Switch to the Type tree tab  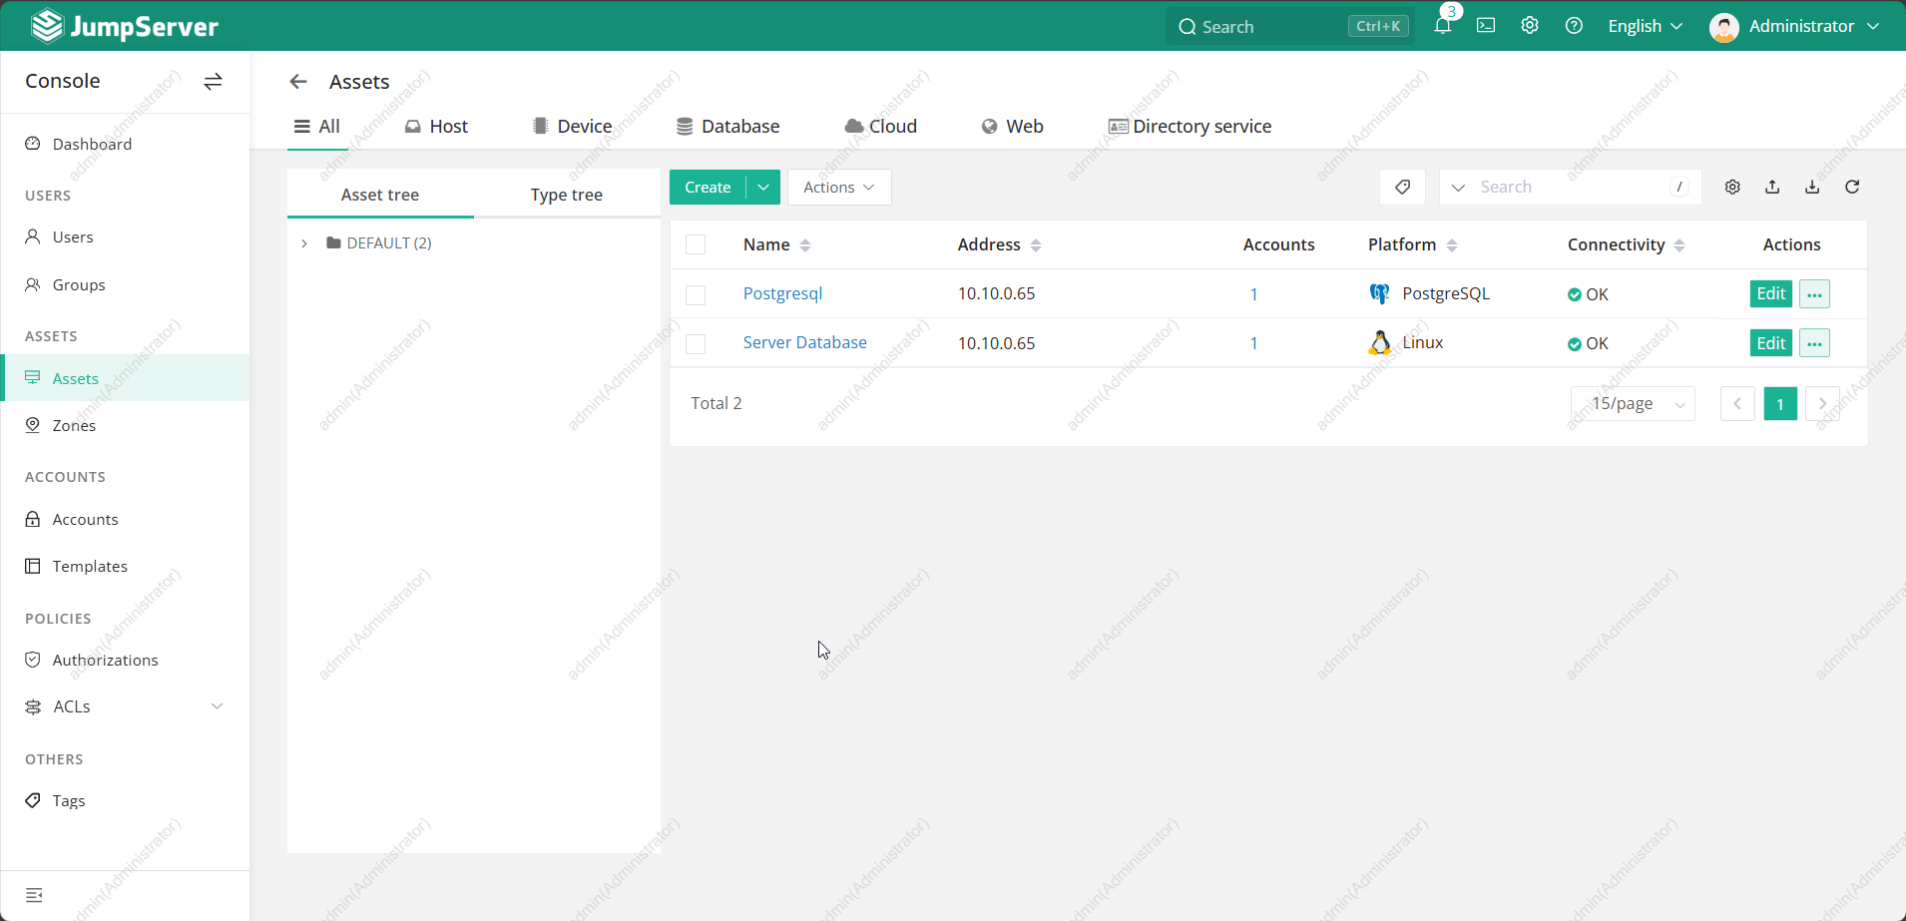click(x=566, y=195)
